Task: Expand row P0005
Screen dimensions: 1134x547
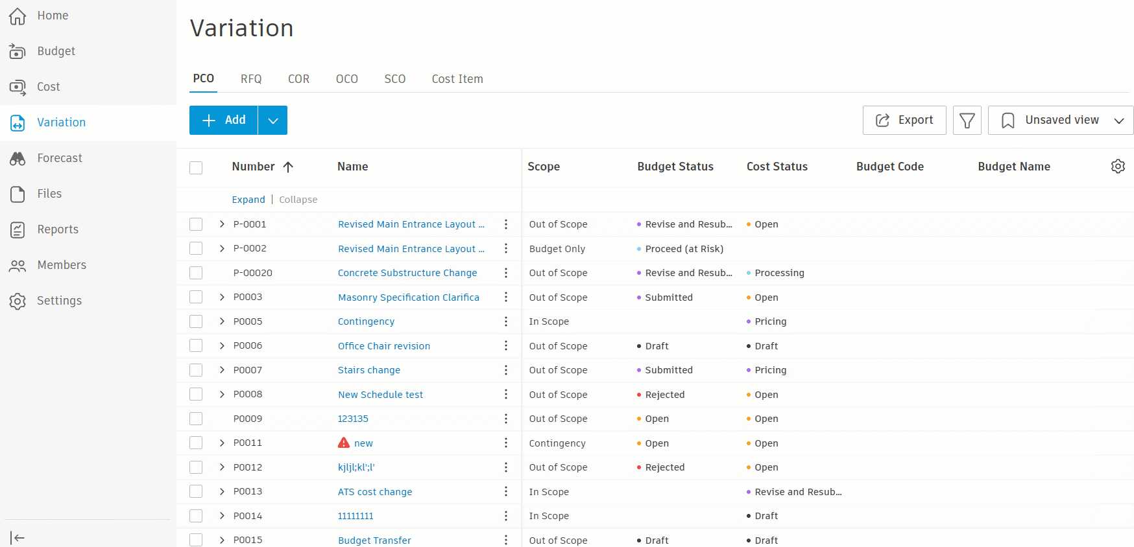Action: tap(222, 321)
